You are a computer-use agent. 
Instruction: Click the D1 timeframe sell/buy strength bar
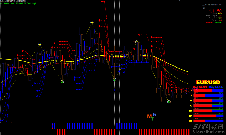(x=208, y=121)
